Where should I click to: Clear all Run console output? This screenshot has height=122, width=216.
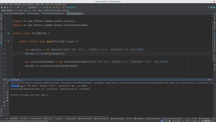click(x=7, y=101)
